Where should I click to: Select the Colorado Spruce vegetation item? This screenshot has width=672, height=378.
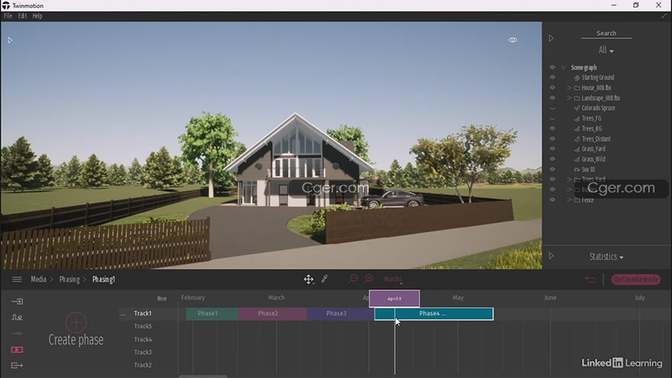[598, 108]
